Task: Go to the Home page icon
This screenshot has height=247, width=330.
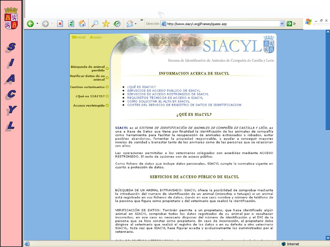Action: (82, 24)
